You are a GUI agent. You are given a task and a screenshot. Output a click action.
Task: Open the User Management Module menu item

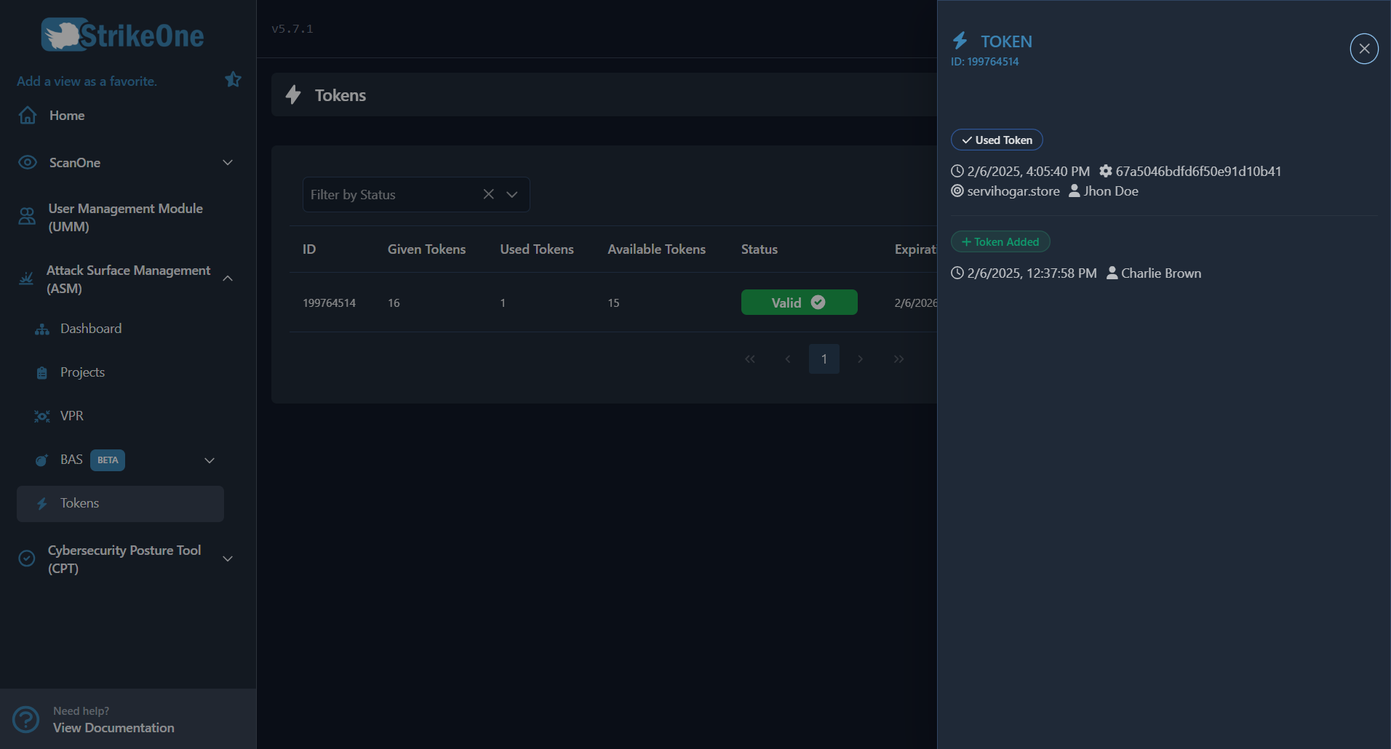[x=125, y=217]
